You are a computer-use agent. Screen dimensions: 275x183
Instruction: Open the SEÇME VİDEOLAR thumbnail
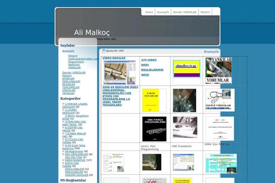pos(220,100)
